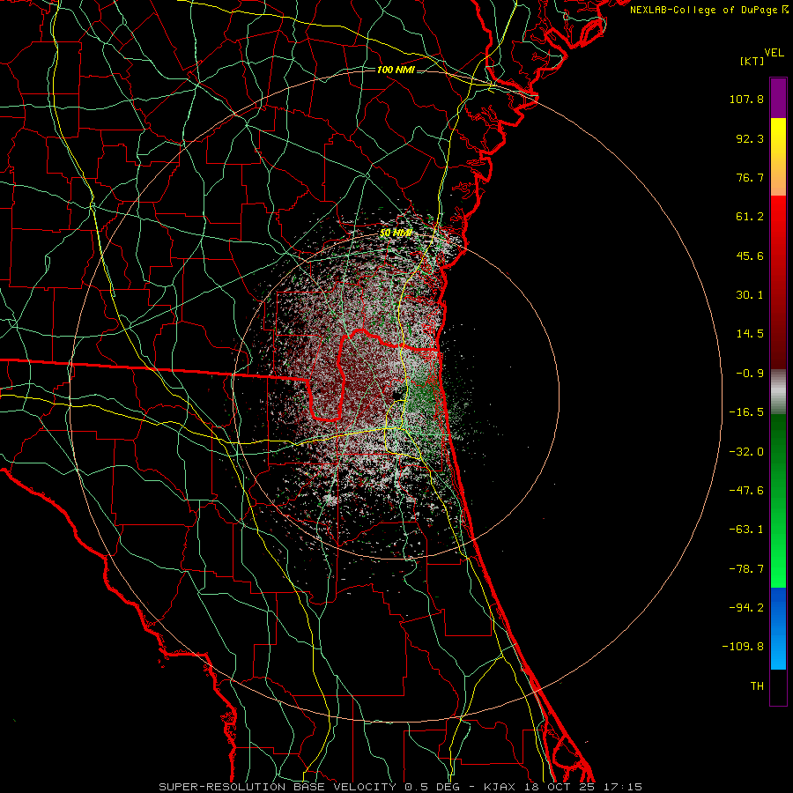Click the 14.5 scale value
This screenshot has height=793, width=793.
(750, 334)
